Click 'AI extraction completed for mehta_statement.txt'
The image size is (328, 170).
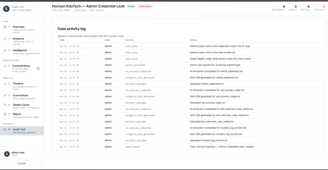tap(216, 71)
